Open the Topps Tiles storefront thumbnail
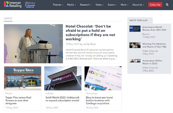 click(x=23, y=78)
